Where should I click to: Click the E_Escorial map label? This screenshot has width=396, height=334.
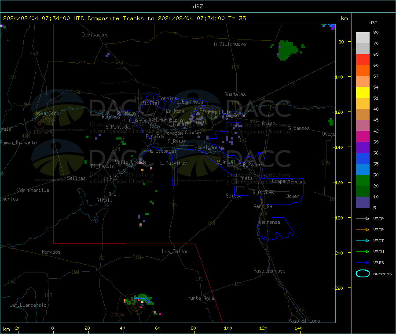pos(163,151)
